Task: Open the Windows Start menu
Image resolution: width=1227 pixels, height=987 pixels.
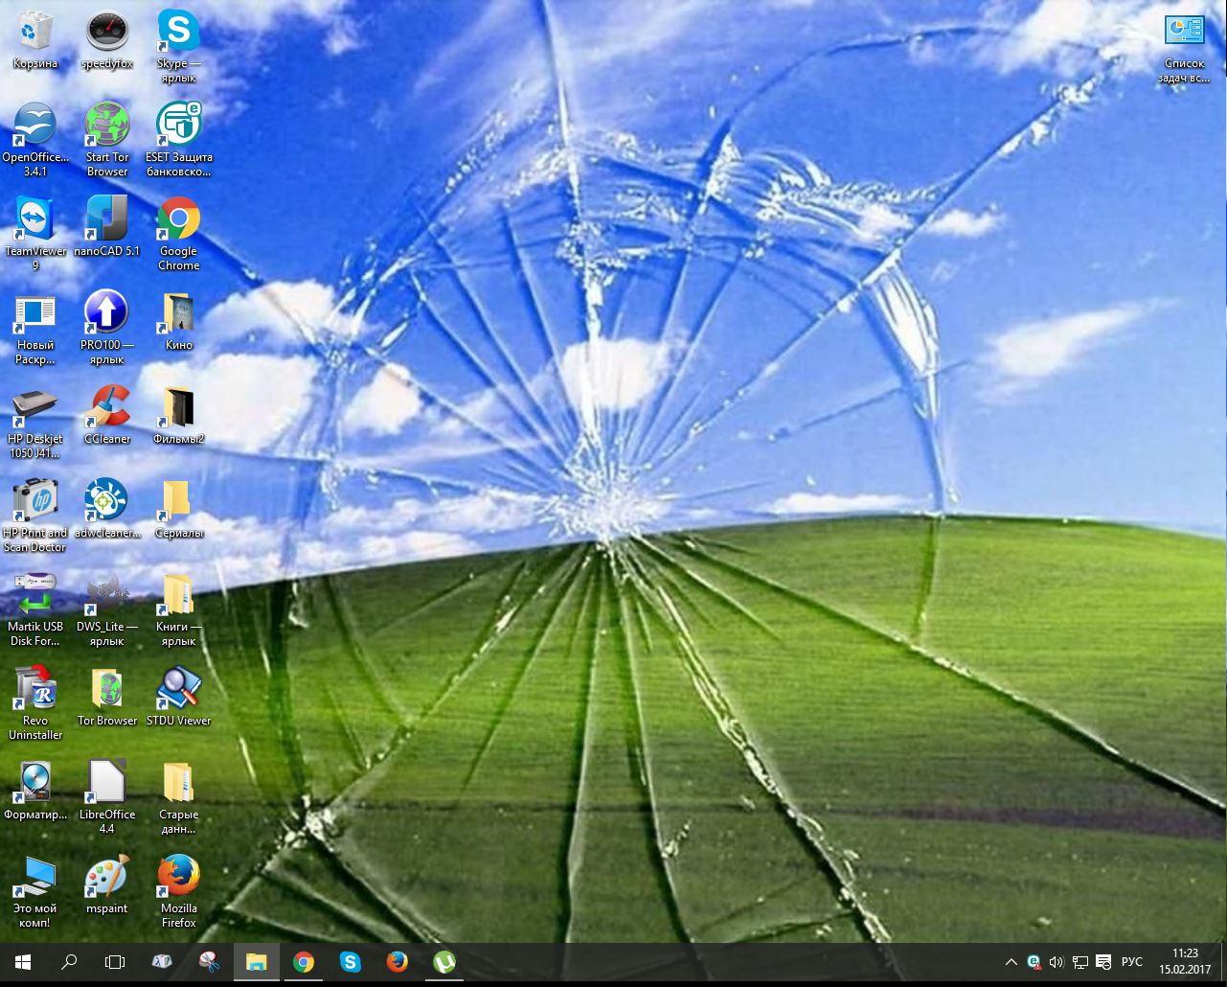Action: click(x=23, y=962)
